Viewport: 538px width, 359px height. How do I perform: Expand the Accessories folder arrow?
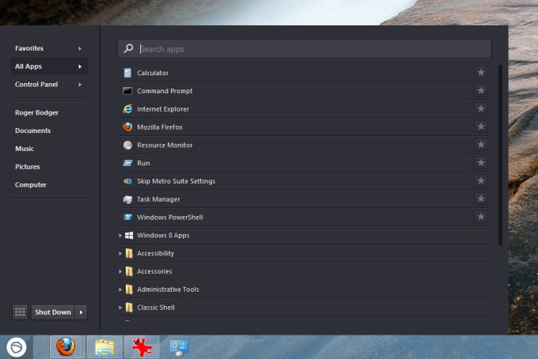click(120, 271)
